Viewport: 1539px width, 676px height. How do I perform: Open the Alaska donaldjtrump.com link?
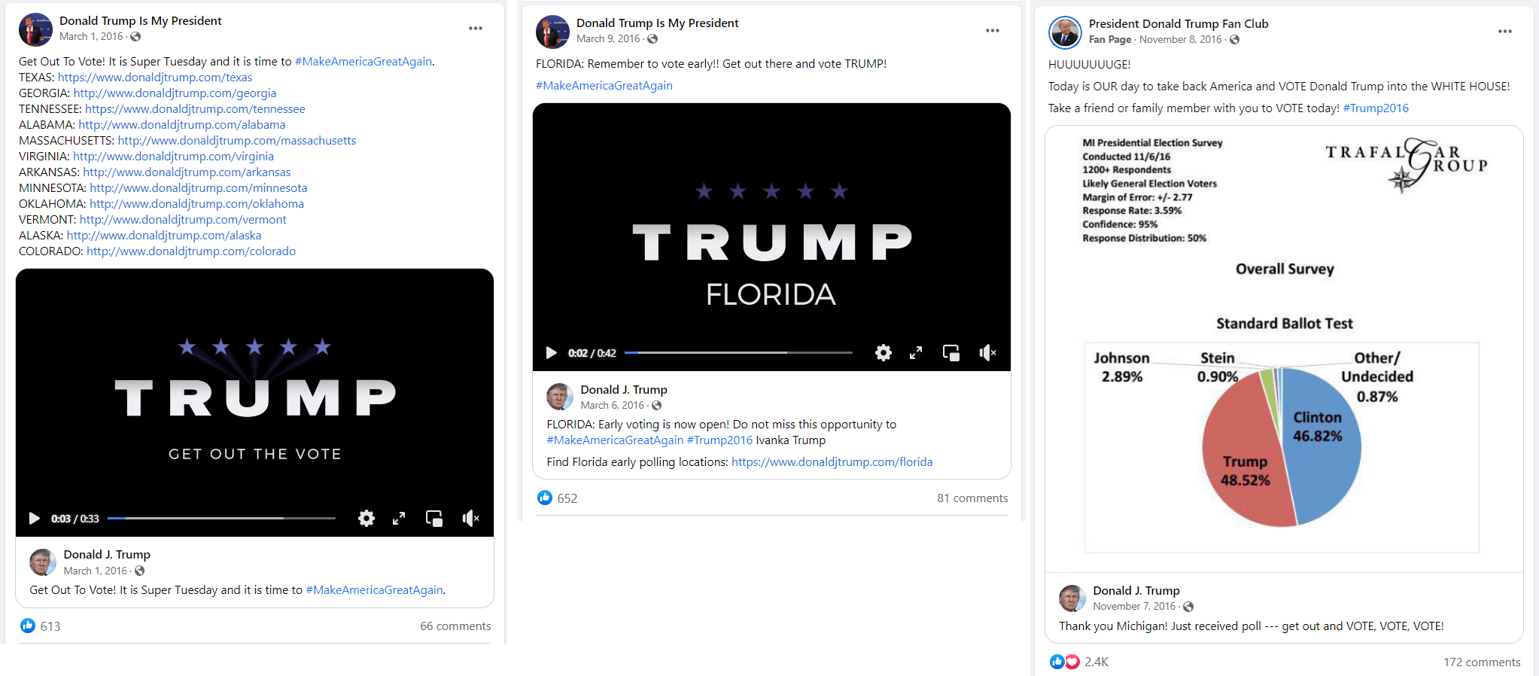(x=164, y=236)
